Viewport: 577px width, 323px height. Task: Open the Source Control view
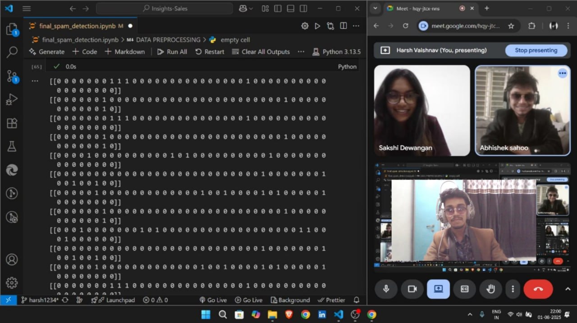pos(12,76)
